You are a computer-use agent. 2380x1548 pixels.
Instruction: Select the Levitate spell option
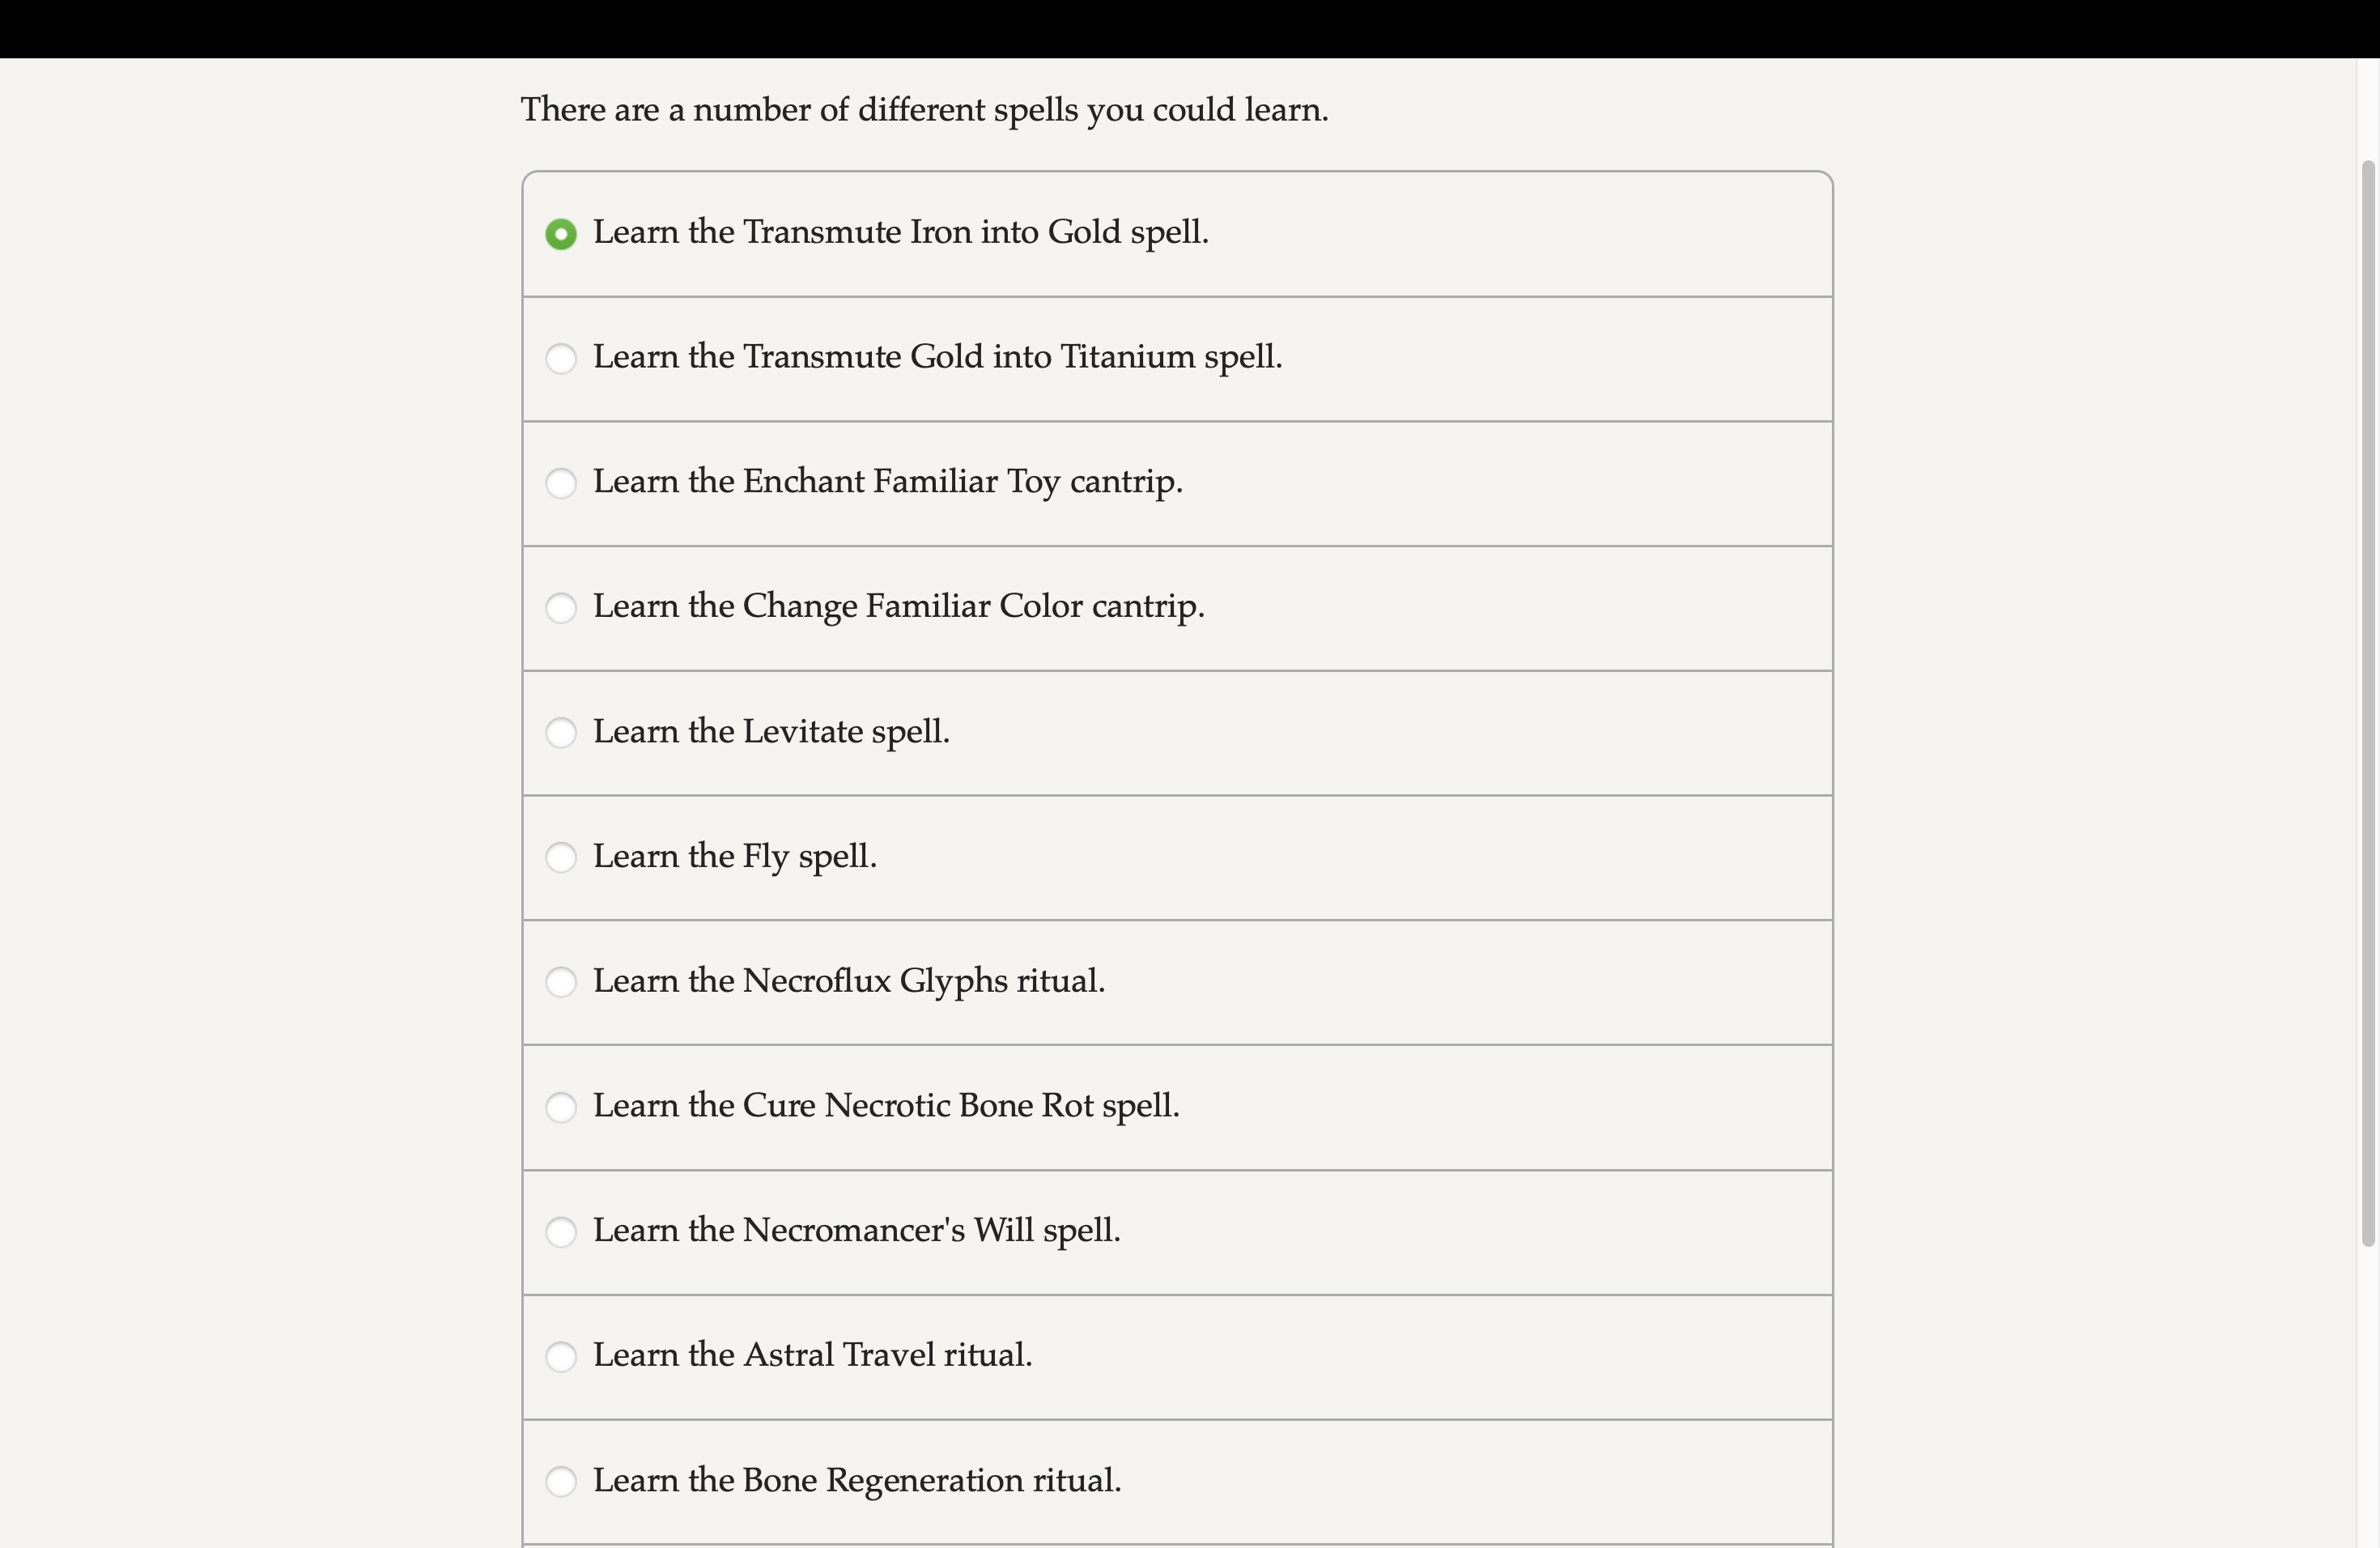coord(562,733)
